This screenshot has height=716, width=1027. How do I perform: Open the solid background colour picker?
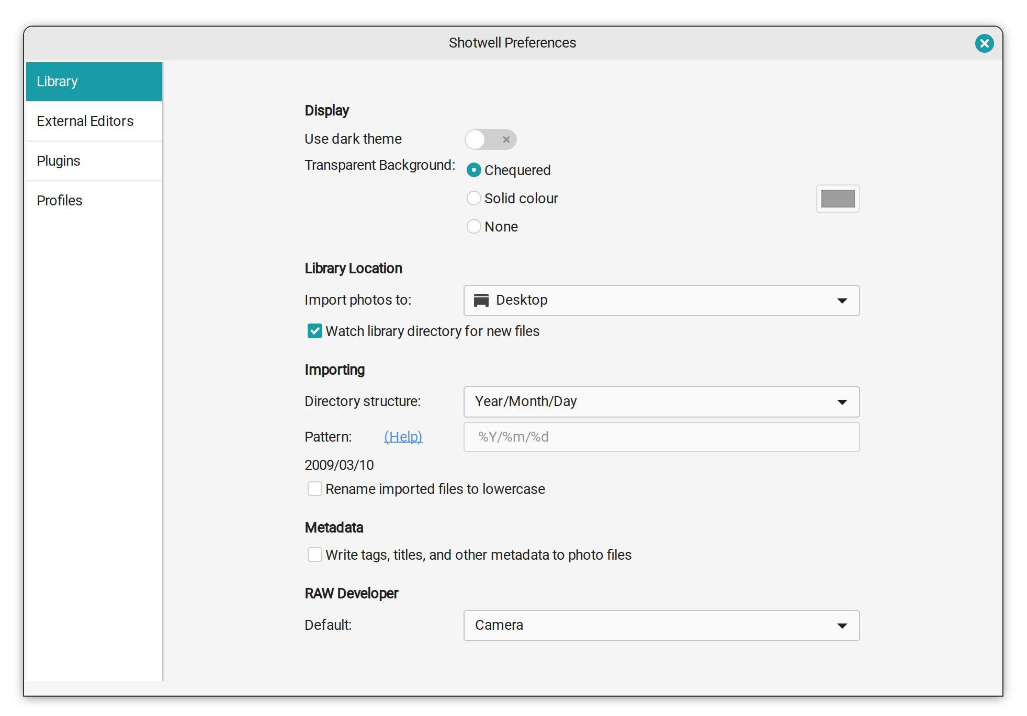coord(837,199)
